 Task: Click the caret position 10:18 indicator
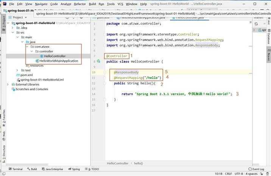pyautogui.click(x=218, y=174)
